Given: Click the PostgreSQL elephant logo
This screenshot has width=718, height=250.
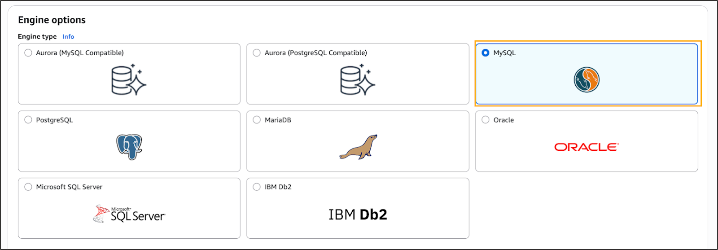Looking at the screenshot, I should [129, 147].
